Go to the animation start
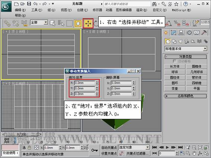The width and height of the screenshot is (211, 158). tap(154, 147)
